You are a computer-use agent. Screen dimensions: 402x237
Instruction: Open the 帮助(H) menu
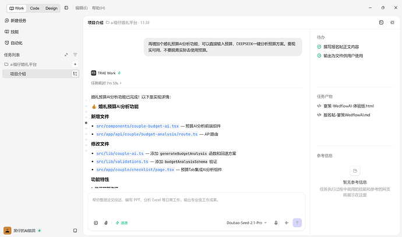point(98,8)
